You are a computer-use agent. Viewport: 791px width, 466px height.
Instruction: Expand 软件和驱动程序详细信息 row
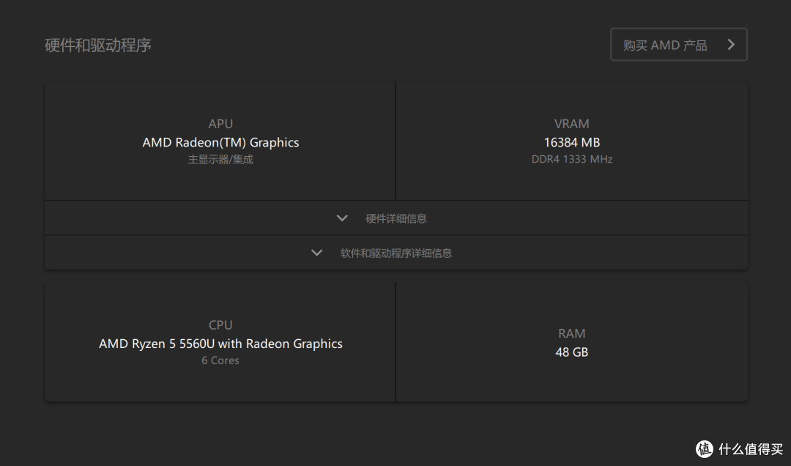tap(396, 253)
